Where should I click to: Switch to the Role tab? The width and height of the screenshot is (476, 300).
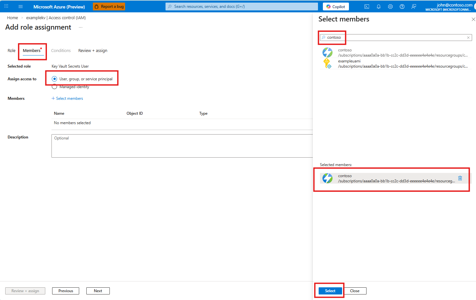tap(11, 51)
